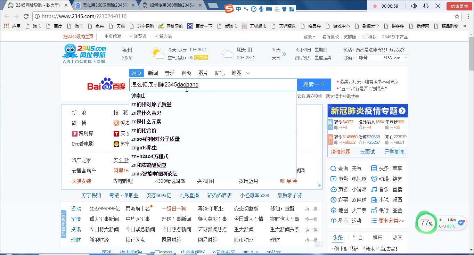
Task: Open 更多分类>> categories
Action: 391,221
